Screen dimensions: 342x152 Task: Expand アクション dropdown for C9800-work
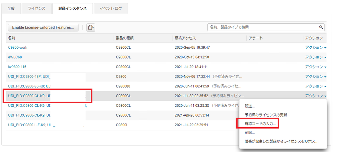coord(316,48)
